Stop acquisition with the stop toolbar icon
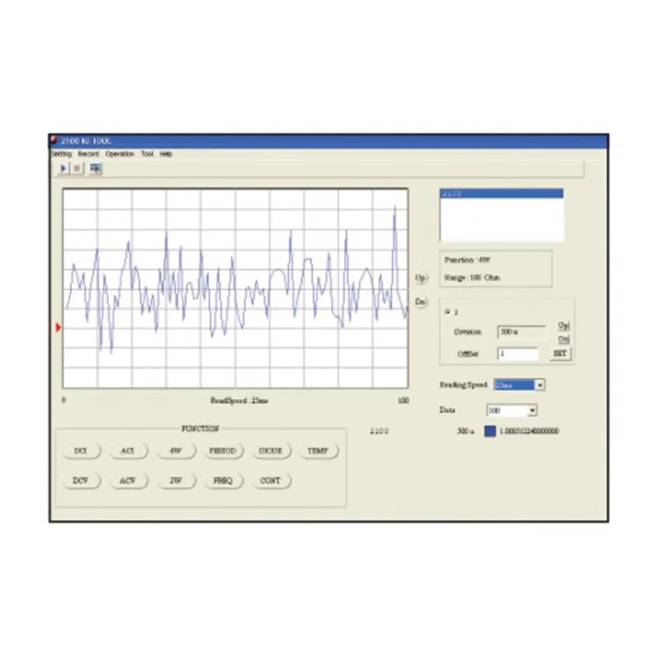 tap(77, 169)
